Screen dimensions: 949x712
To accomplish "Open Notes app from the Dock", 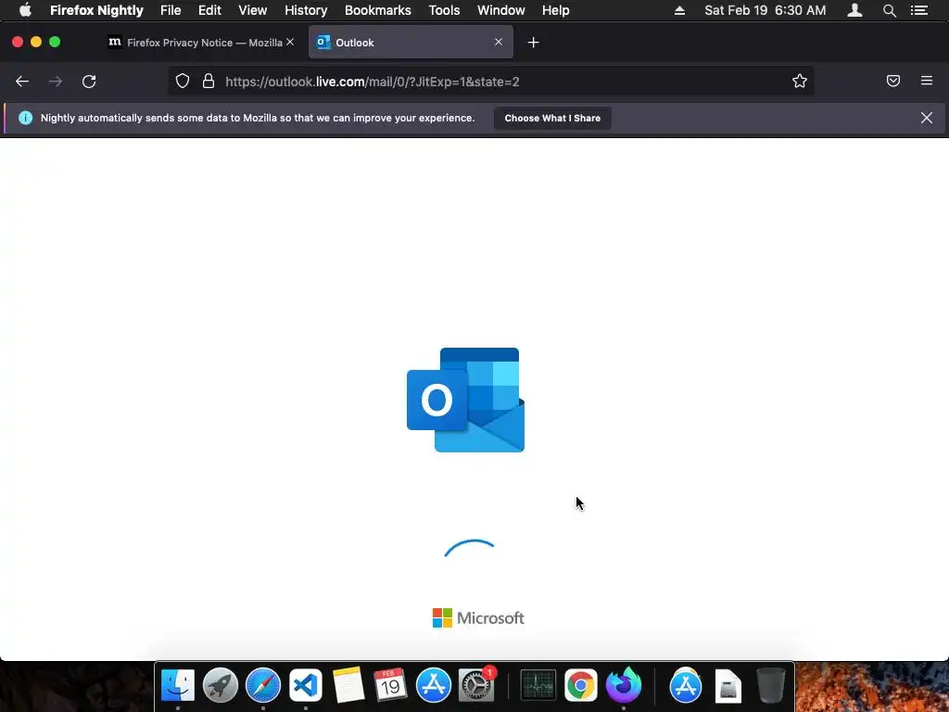I will point(348,685).
